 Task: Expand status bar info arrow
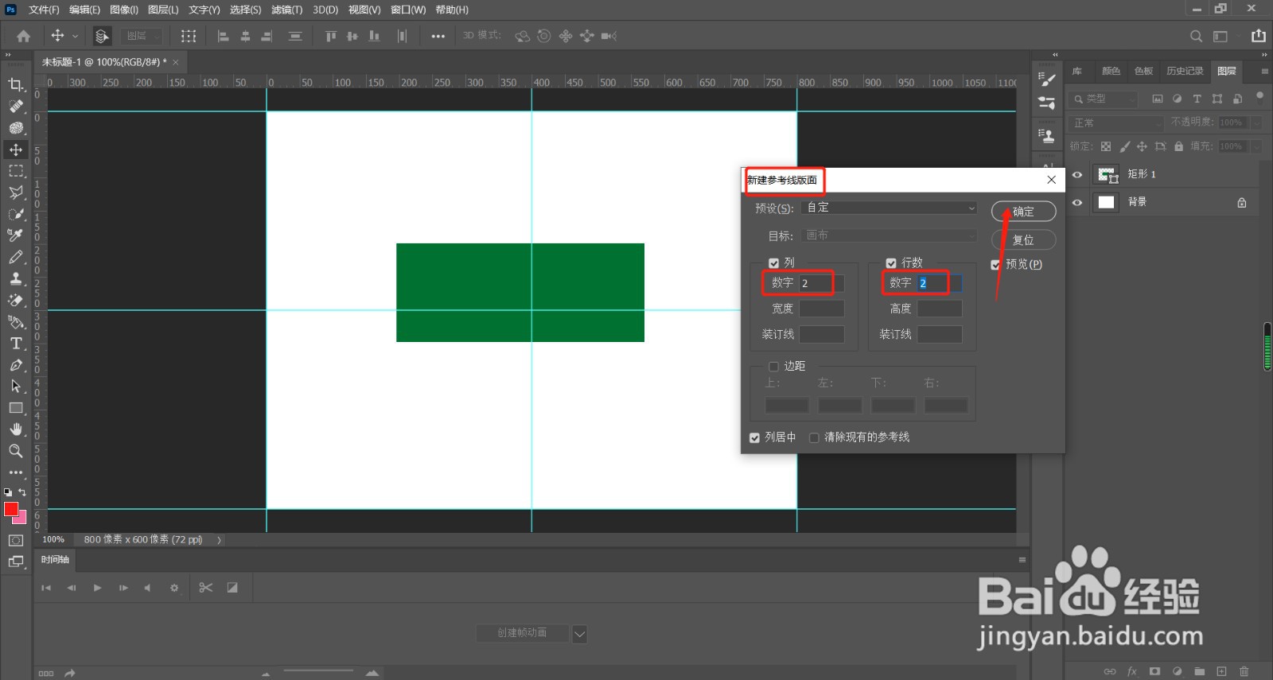tap(219, 540)
